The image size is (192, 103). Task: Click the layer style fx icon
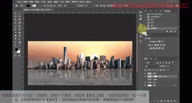(158, 101)
